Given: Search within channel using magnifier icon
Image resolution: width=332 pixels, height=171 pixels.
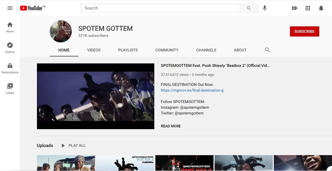Looking at the screenshot, I should (x=267, y=50).
